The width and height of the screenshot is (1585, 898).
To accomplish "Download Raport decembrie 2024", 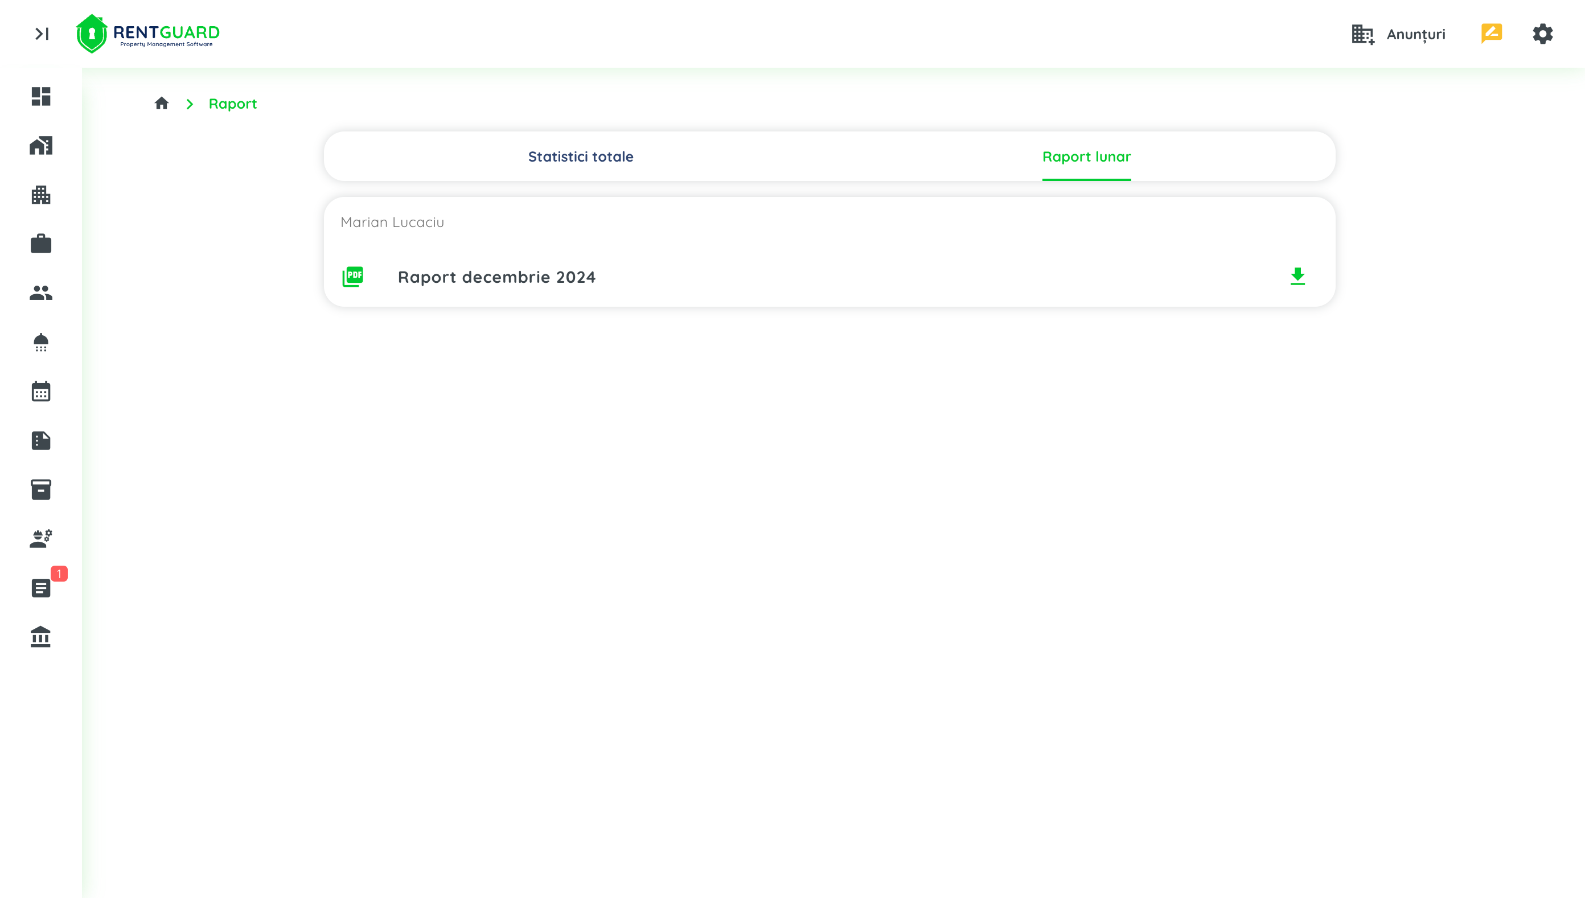I will [1297, 277].
